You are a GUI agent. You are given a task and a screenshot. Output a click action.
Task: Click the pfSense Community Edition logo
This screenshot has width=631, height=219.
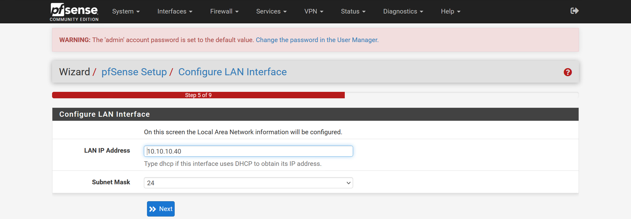click(x=74, y=12)
